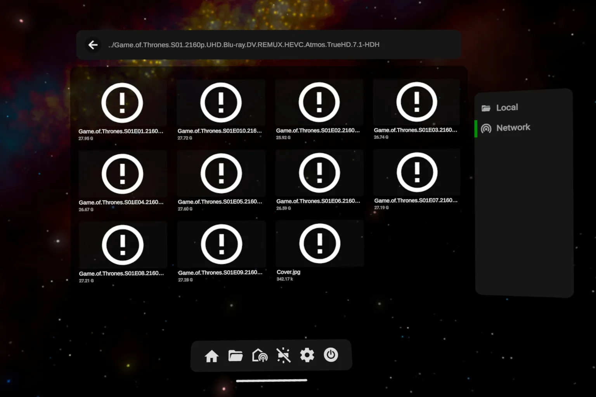Click the Cover.jpg file name label

tap(288, 272)
